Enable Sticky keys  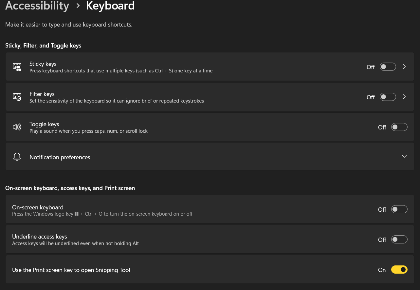click(x=388, y=67)
